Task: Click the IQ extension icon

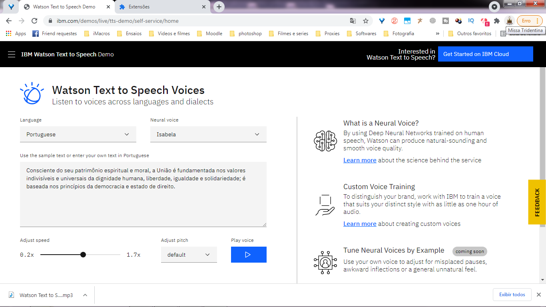Action: pos(471,21)
